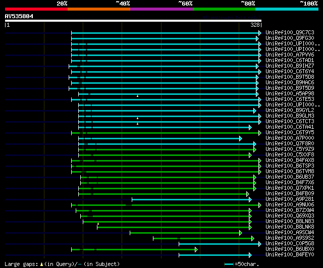Click the green arrowhead ending B6TVM8 alignment
This screenshot has width=323, height=268.
point(260,172)
